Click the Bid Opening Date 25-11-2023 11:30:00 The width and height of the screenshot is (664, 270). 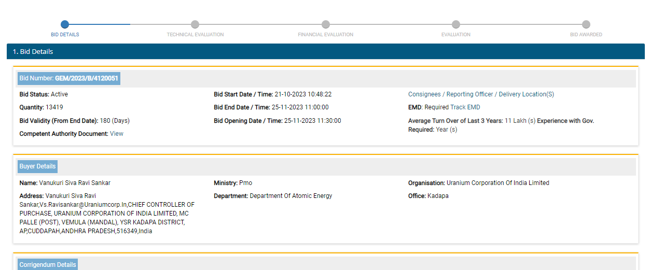coord(278,121)
